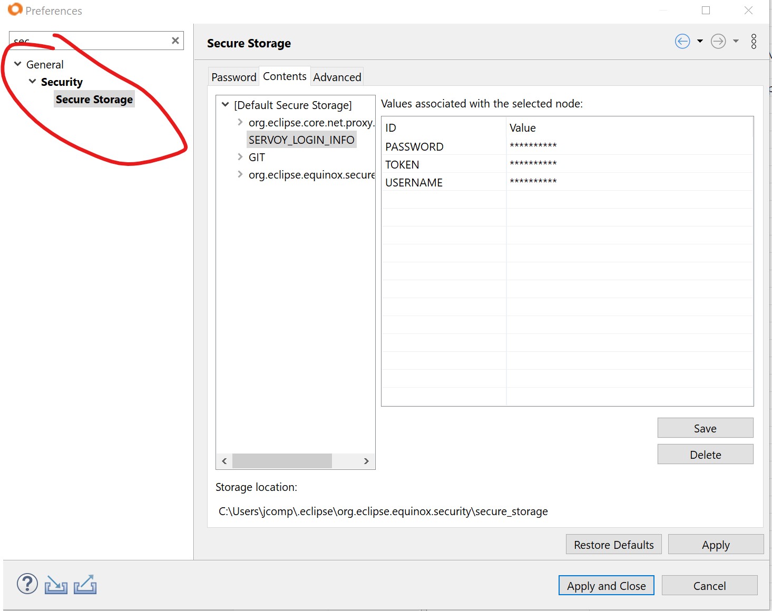Collapse the Security tree node
Image resolution: width=772 pixels, height=611 pixels.
pos(33,82)
